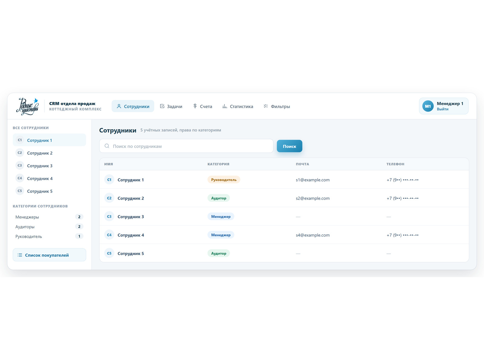Switch to the Задачи tab
484x363 pixels.
pyautogui.click(x=171, y=106)
